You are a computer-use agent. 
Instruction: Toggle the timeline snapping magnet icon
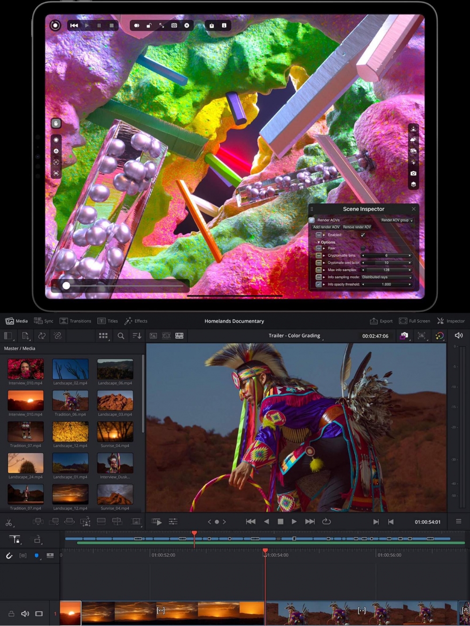coord(9,556)
